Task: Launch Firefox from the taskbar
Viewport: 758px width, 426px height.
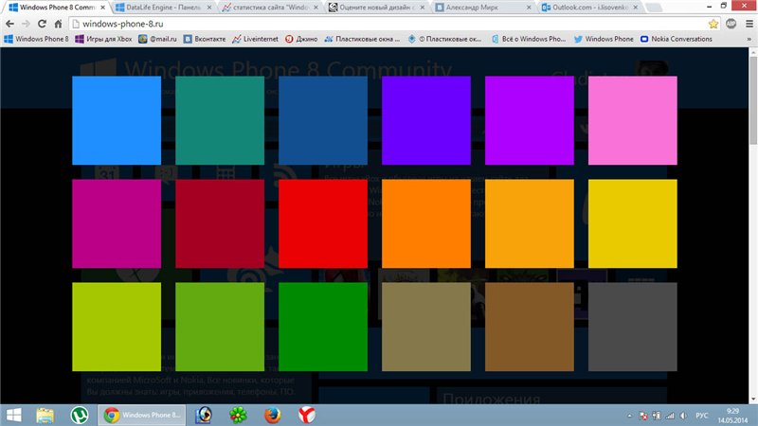Action: click(273, 415)
